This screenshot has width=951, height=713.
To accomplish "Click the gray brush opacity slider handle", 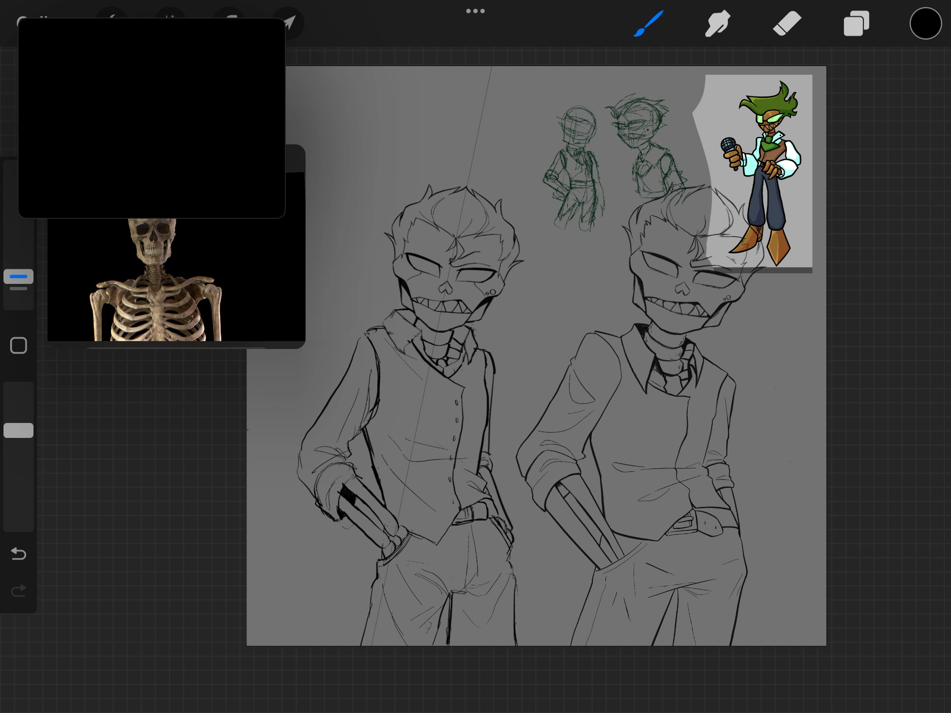I will click(18, 430).
